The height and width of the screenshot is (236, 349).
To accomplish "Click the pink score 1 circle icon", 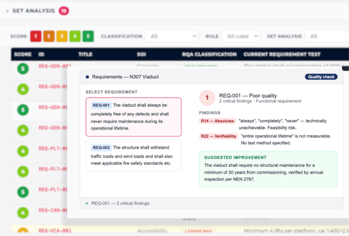I will (x=206, y=98).
